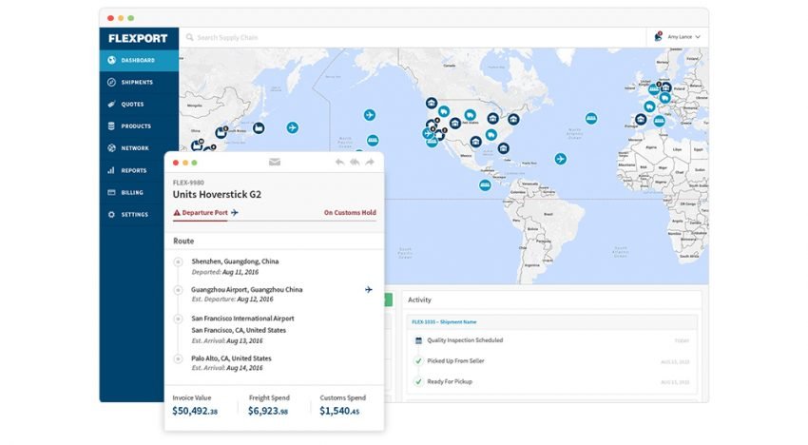Click the Freight Spend $6,923.98 amount
This screenshot has width=808, height=445.
click(x=268, y=411)
